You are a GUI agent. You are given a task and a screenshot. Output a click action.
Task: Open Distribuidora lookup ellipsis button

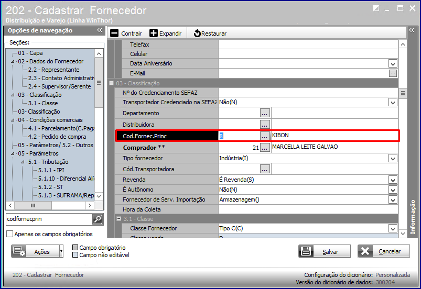pos(265,125)
